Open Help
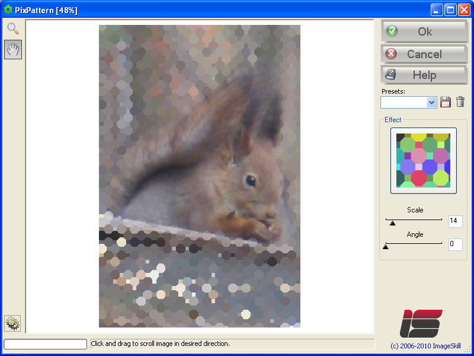Viewport: 474px width, 356px height. pyautogui.click(x=424, y=75)
